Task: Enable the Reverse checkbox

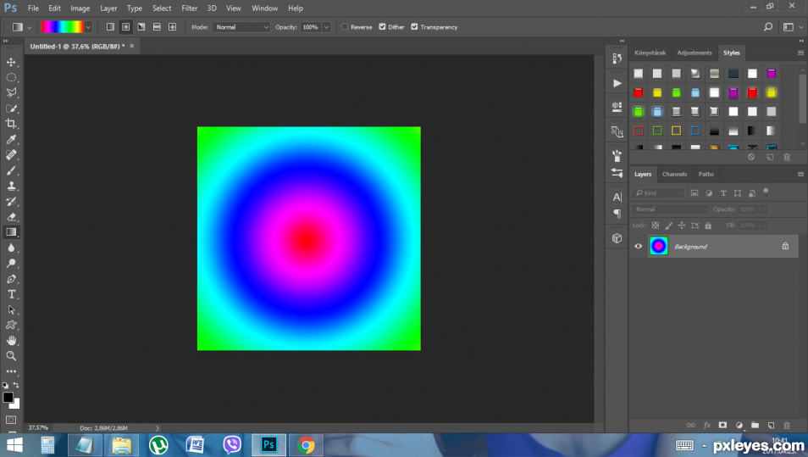Action: click(x=345, y=27)
